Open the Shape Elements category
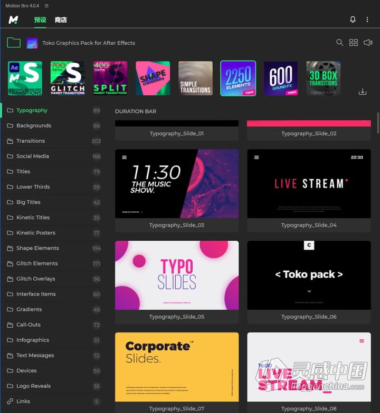This screenshot has width=380, height=413. pyautogui.click(x=53, y=248)
